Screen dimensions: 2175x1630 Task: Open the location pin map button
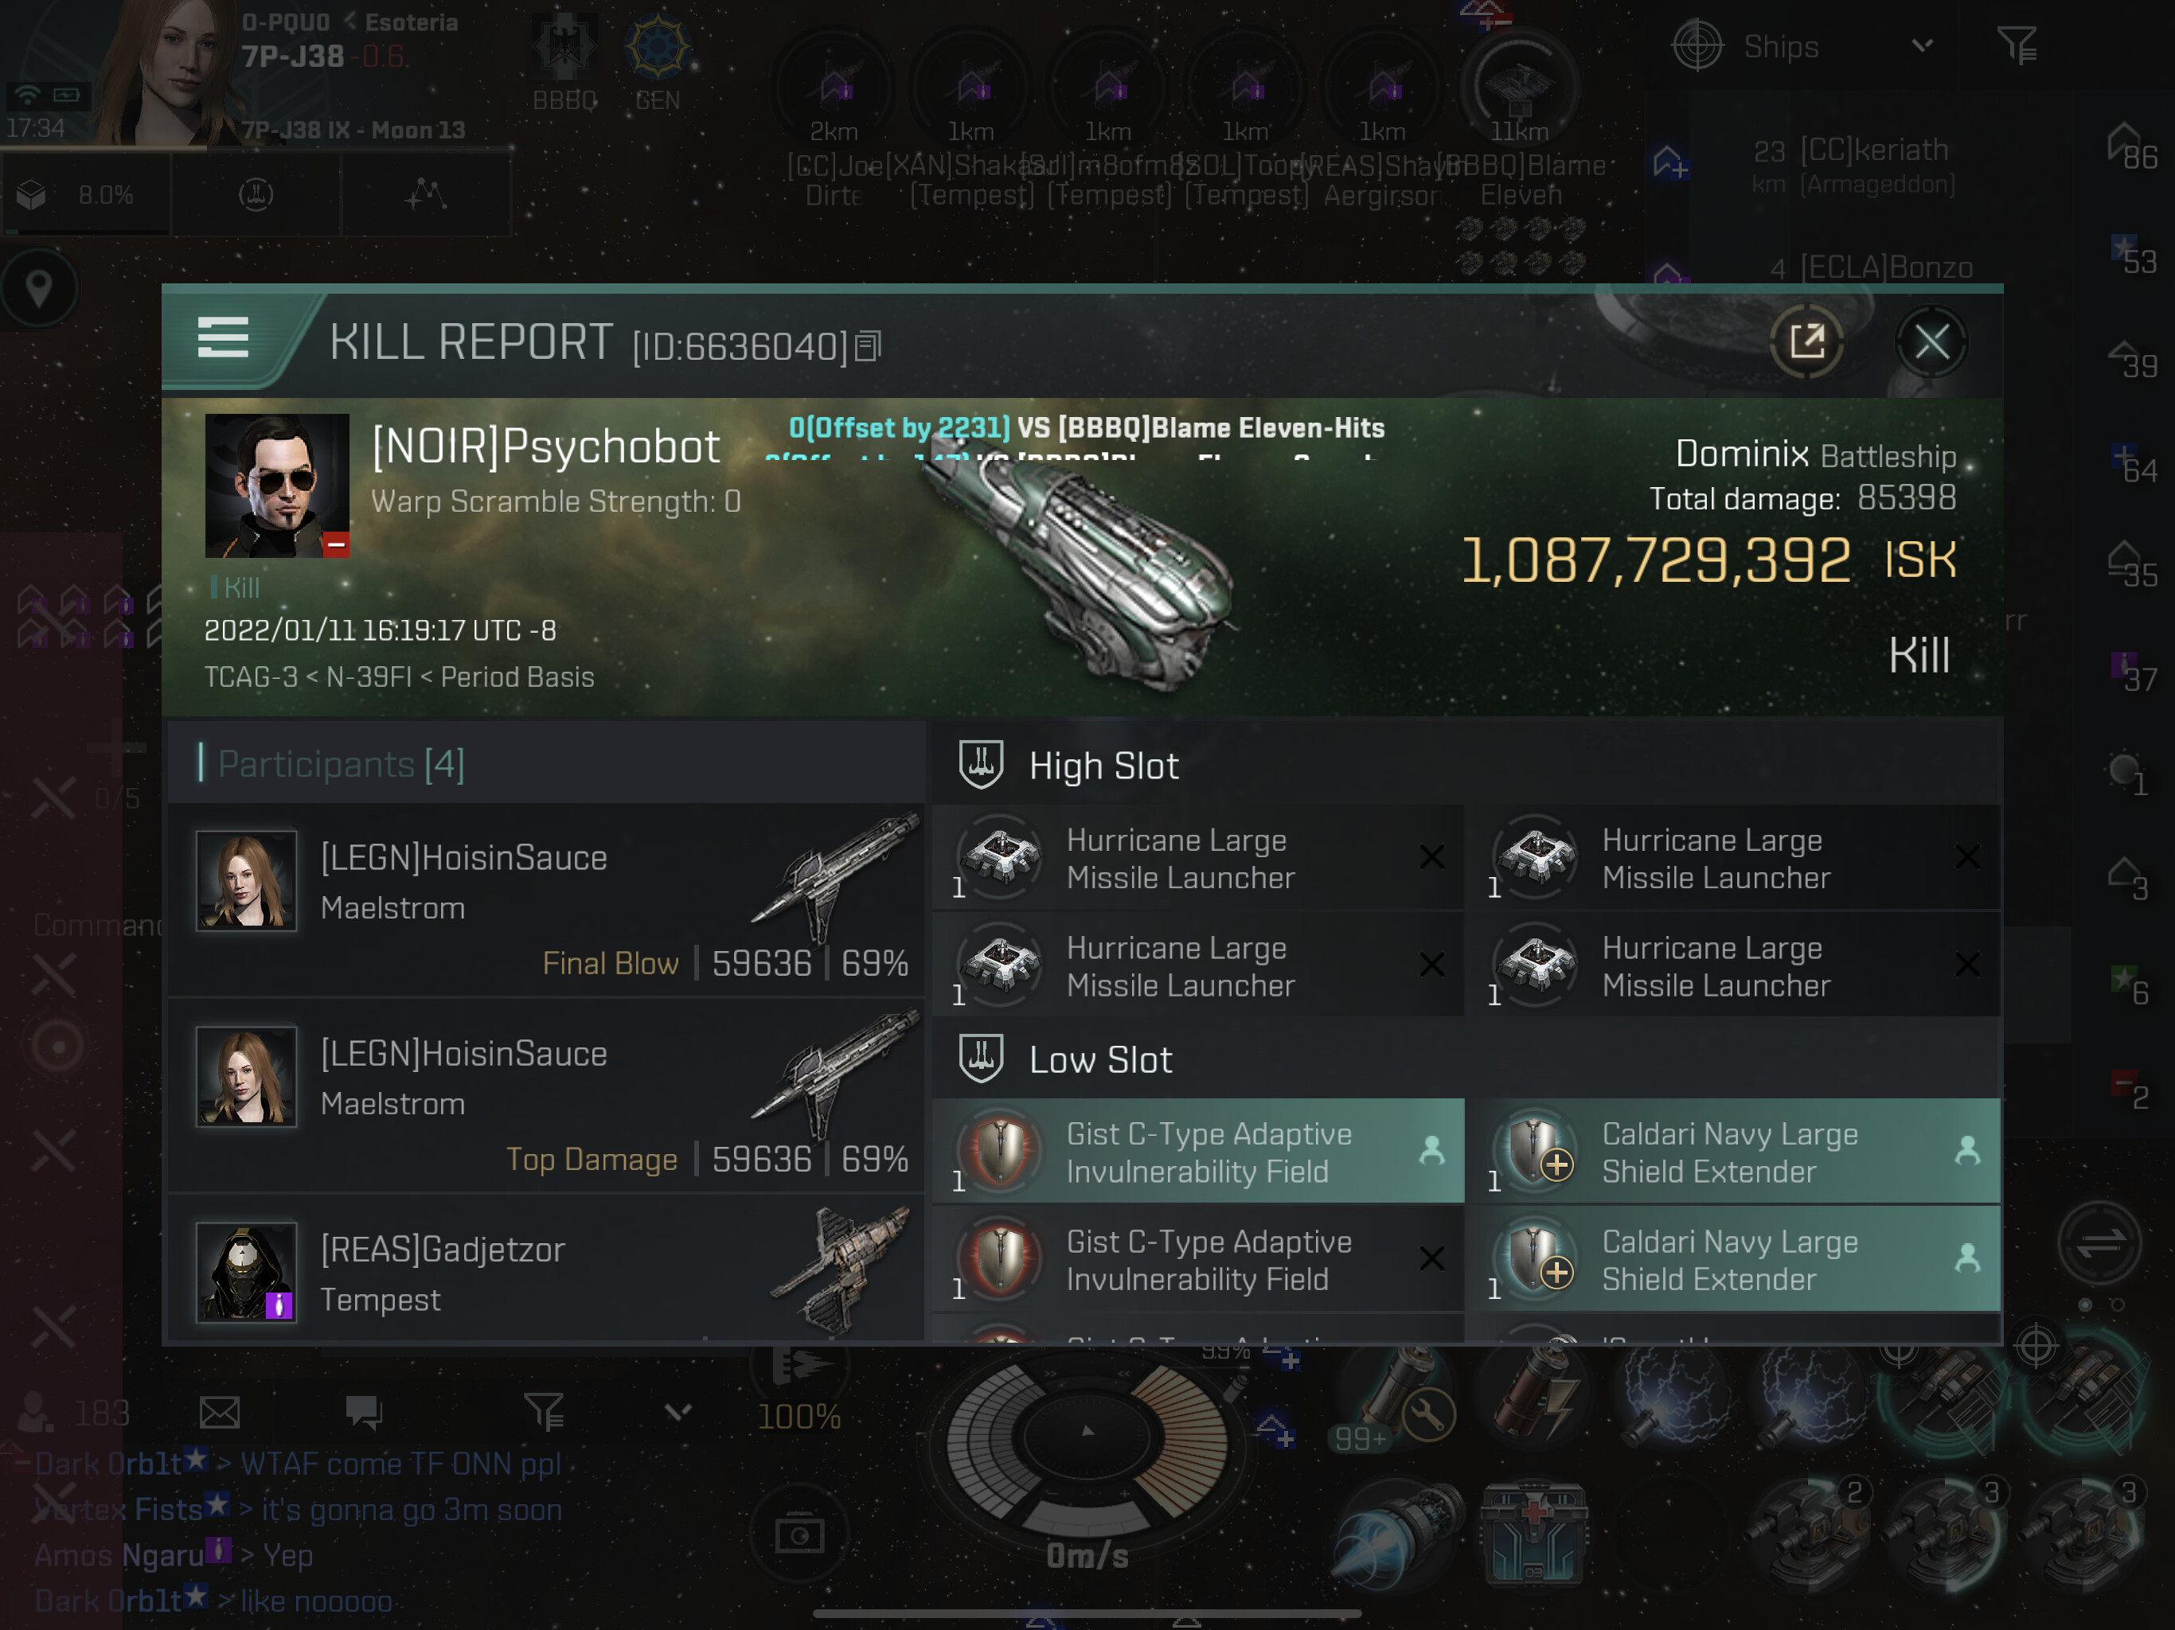39,289
